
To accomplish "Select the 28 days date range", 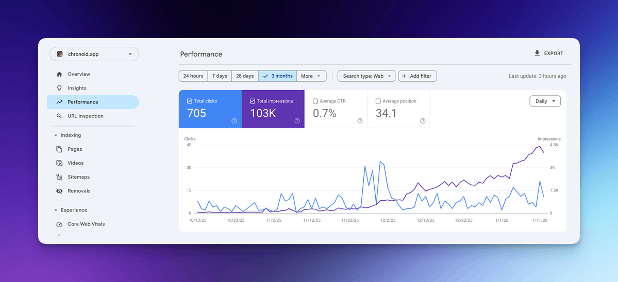I will coord(245,76).
